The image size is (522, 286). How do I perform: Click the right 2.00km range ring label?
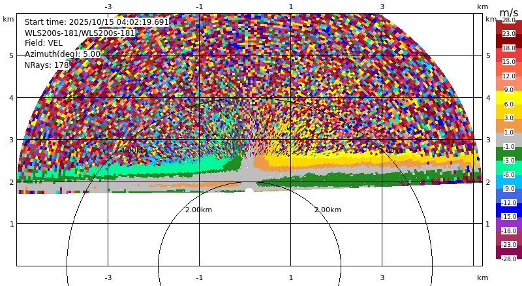[328, 210]
